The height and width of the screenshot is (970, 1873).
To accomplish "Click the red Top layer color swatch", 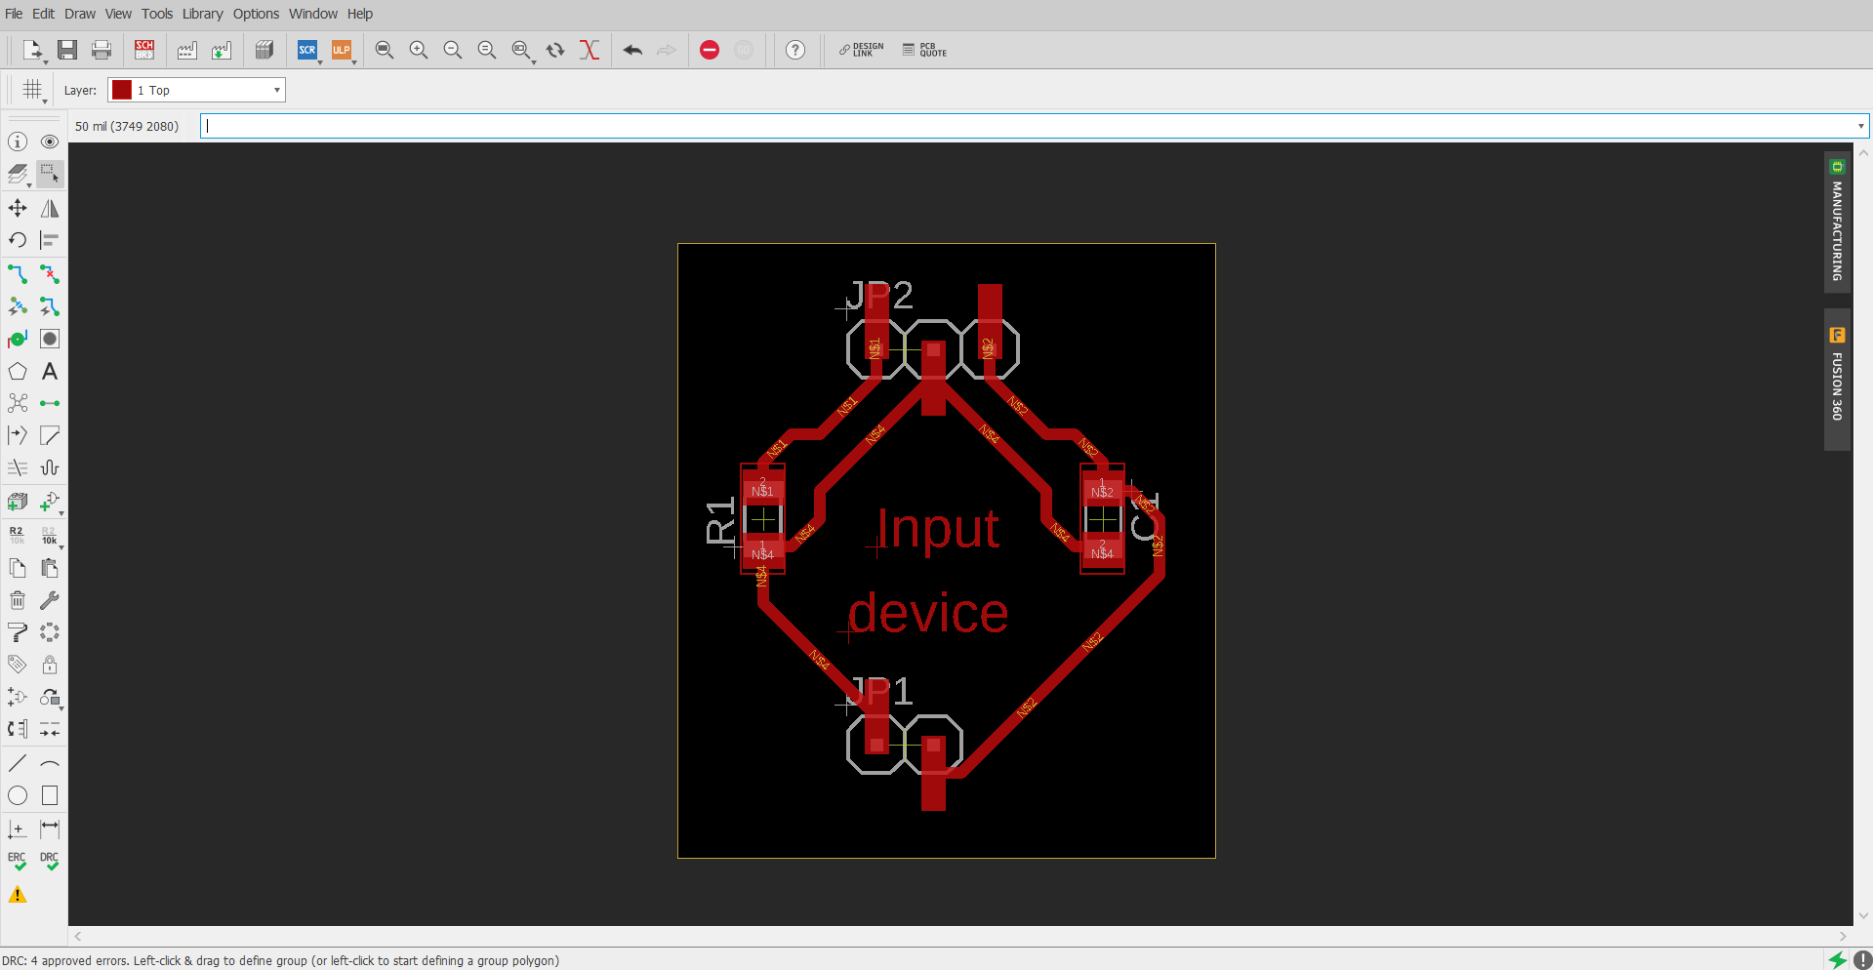I will pyautogui.click(x=122, y=90).
